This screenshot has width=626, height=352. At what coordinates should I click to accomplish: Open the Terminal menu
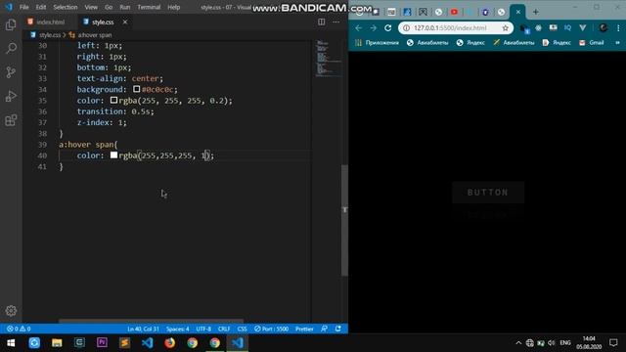click(x=149, y=7)
